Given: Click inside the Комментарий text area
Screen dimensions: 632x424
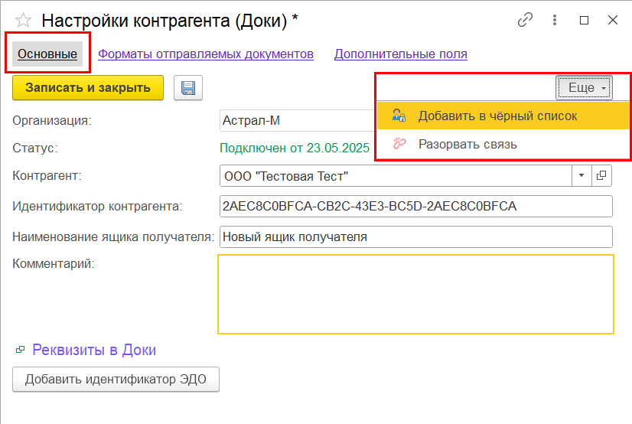Looking at the screenshot, I should point(415,294).
